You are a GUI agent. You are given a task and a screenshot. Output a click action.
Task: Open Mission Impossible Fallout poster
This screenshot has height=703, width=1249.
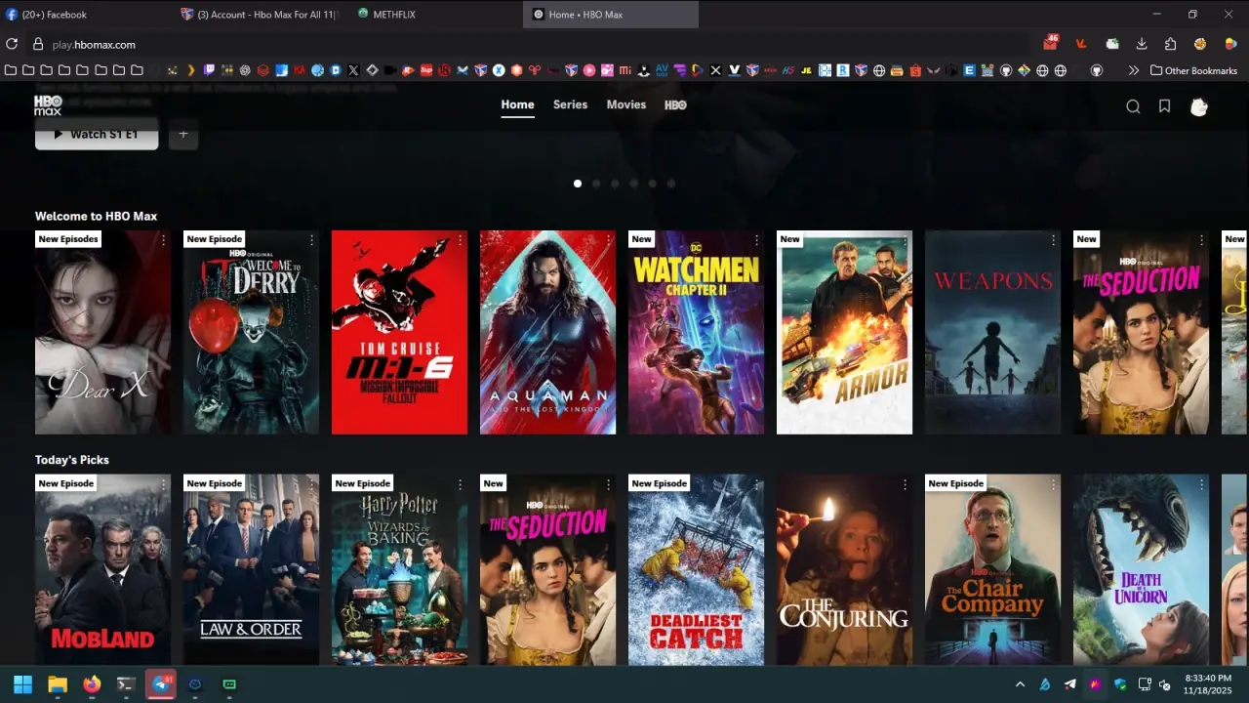pos(399,332)
